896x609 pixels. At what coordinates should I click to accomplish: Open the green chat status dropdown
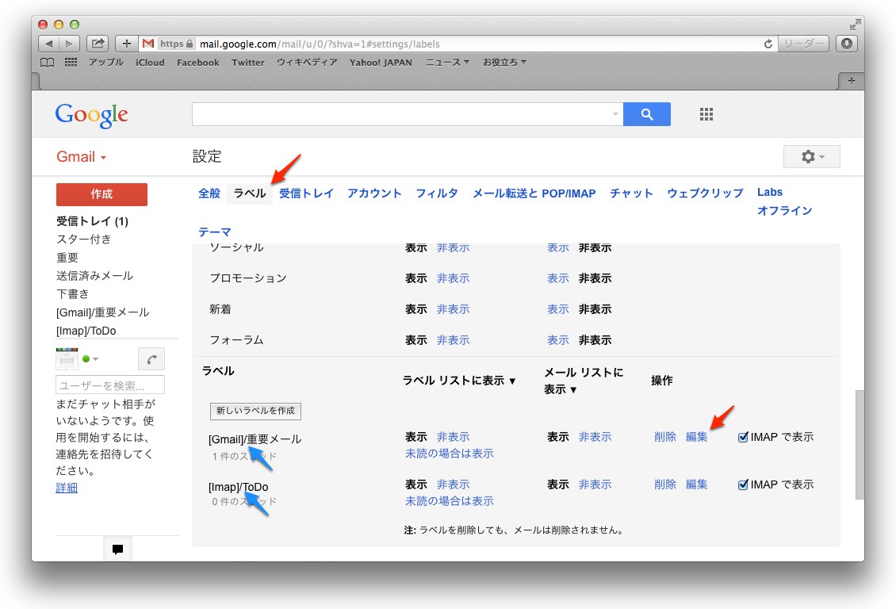90,358
